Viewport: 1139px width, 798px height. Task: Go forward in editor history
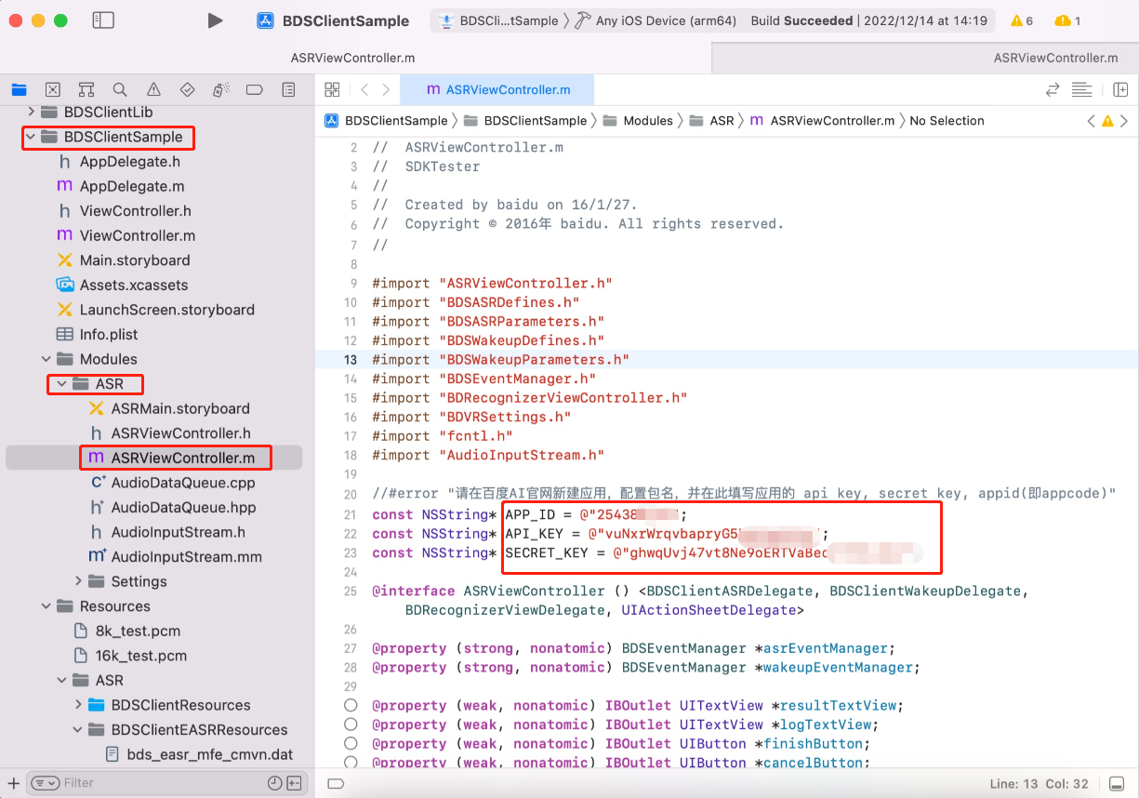(x=388, y=89)
